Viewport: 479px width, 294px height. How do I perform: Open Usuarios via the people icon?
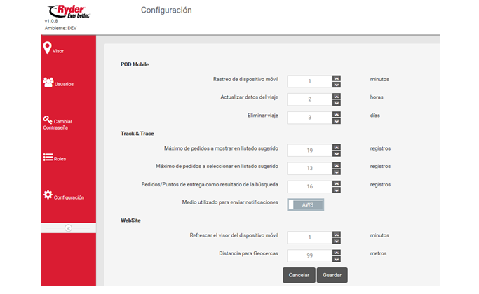[x=48, y=82]
